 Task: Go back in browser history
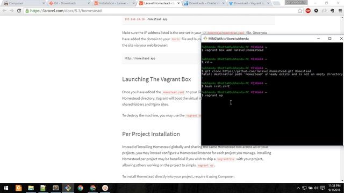4,11
